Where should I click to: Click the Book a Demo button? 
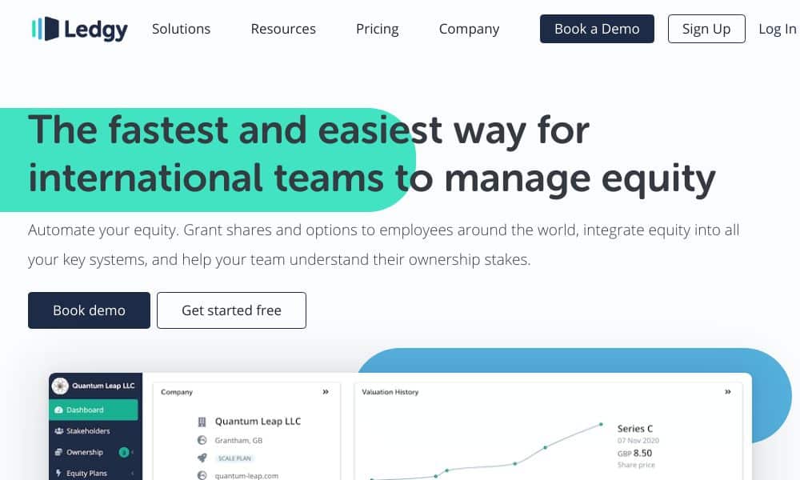tap(597, 29)
